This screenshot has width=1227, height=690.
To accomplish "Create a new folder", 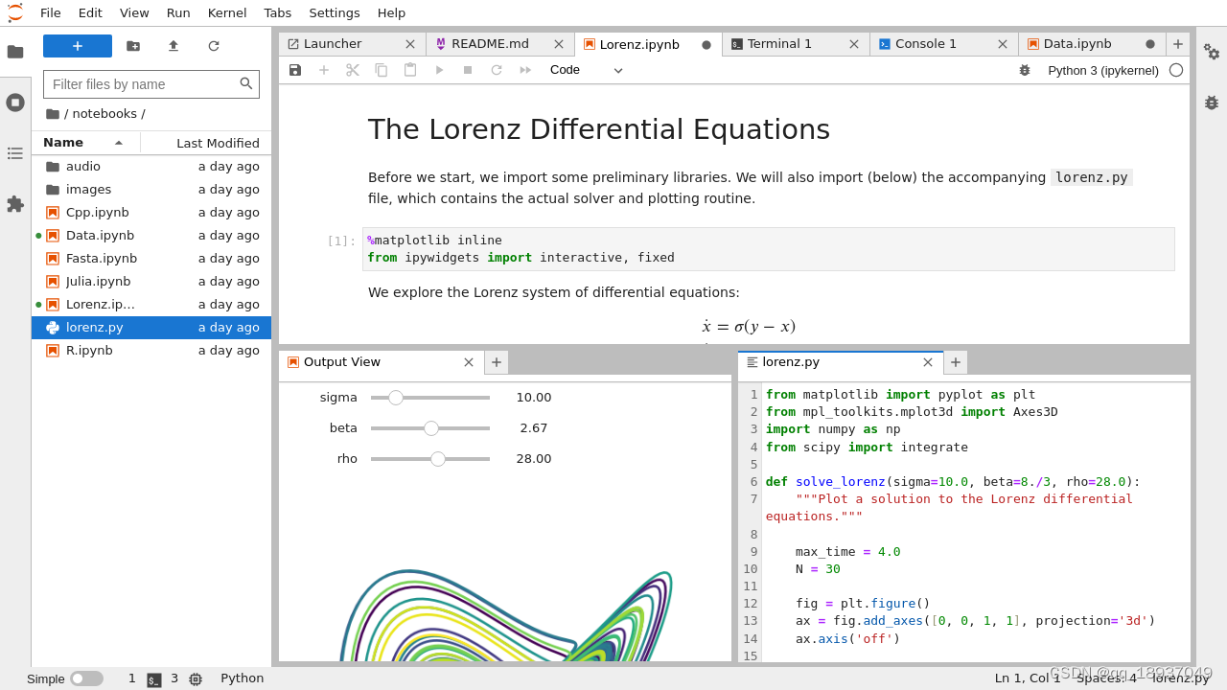I will point(133,46).
